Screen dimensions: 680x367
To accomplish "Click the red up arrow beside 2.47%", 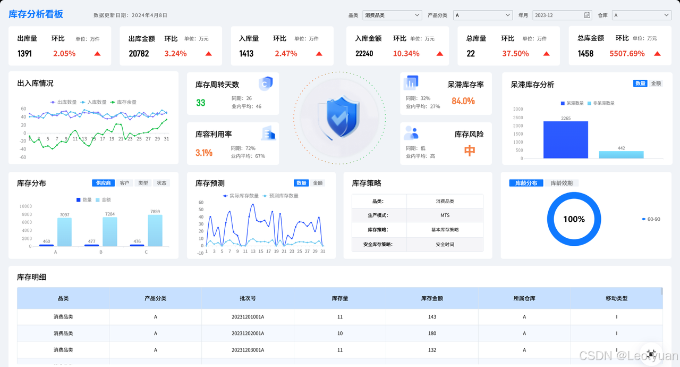I will [x=319, y=54].
